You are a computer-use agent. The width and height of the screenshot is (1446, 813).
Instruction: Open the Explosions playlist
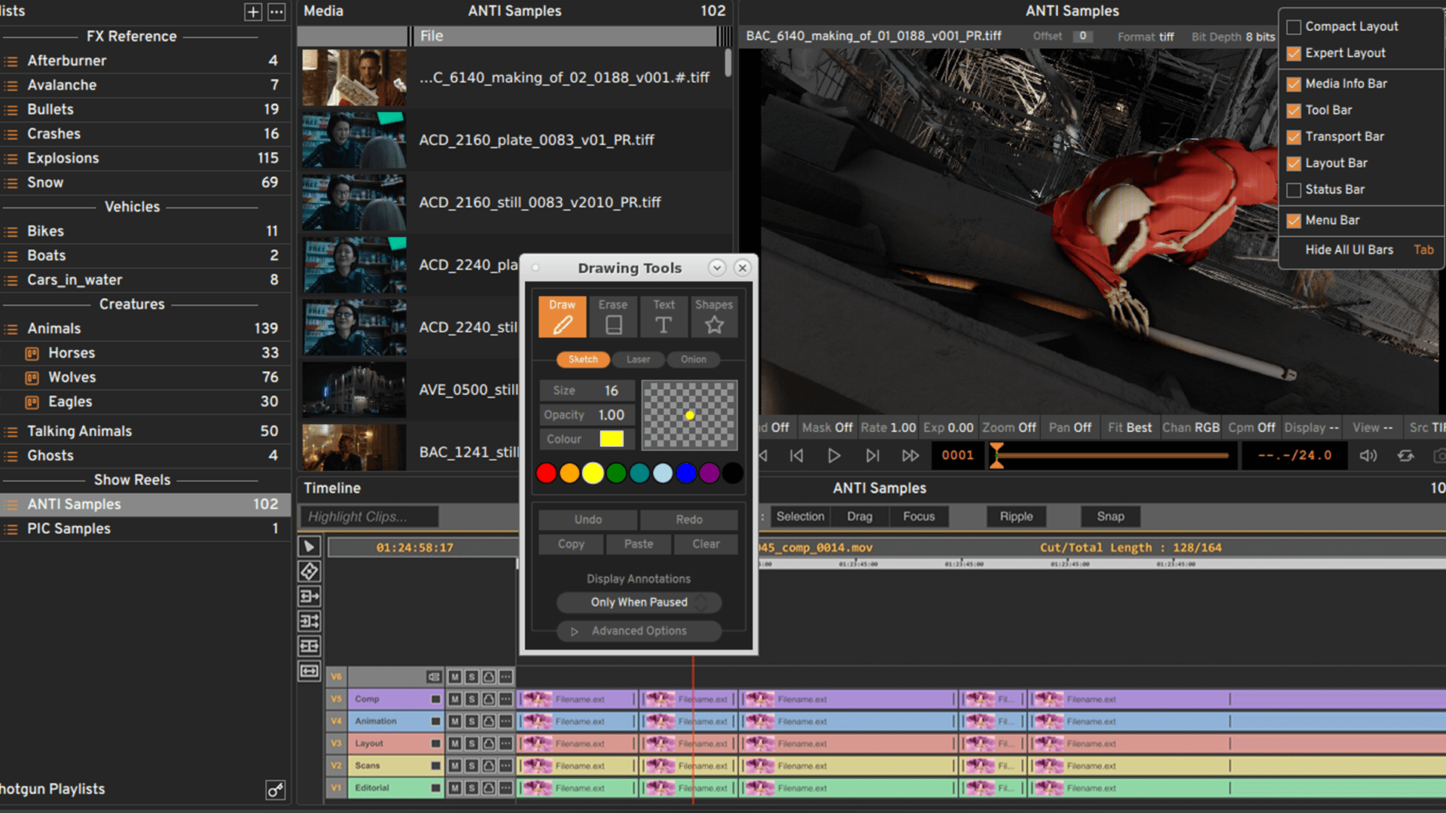[x=63, y=158]
